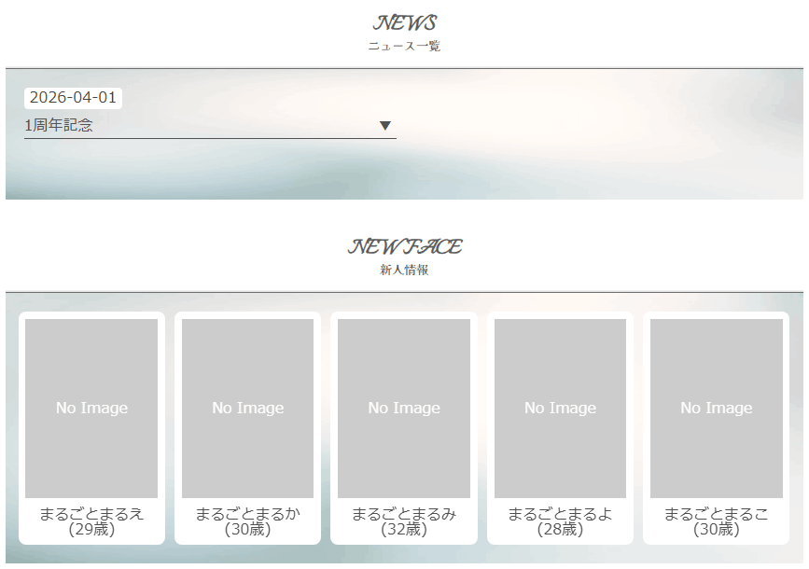Open まるごとまるか's No Image thumbnail

(x=247, y=408)
